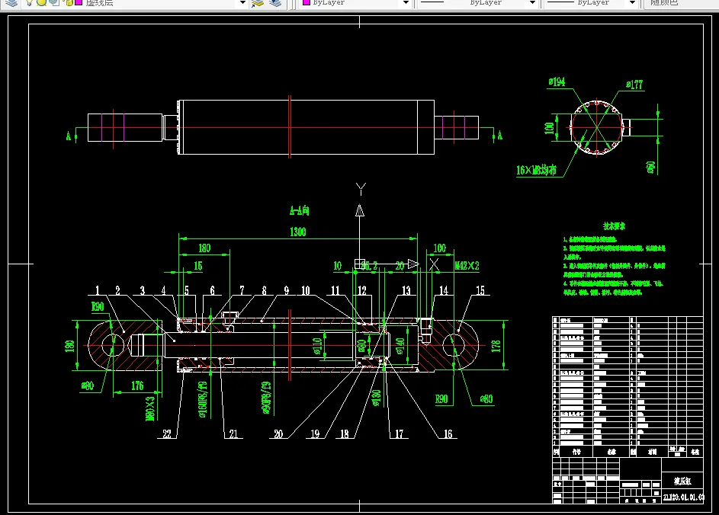Select the ø160H8/f9 fit dimension
The width and height of the screenshot is (719, 515).
[x=203, y=399]
